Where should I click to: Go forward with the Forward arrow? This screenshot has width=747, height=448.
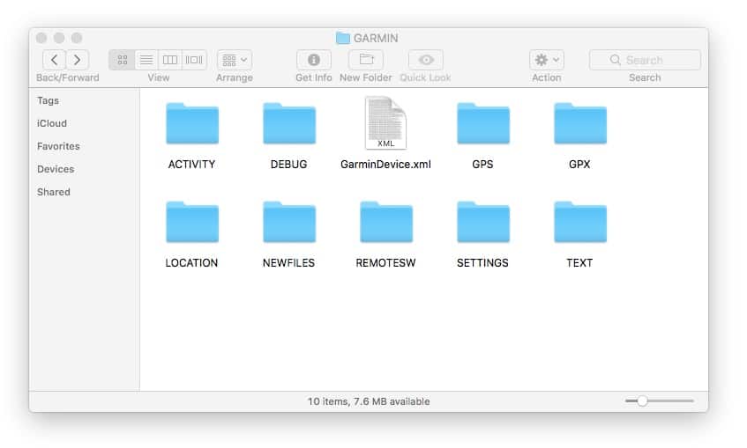click(x=78, y=60)
